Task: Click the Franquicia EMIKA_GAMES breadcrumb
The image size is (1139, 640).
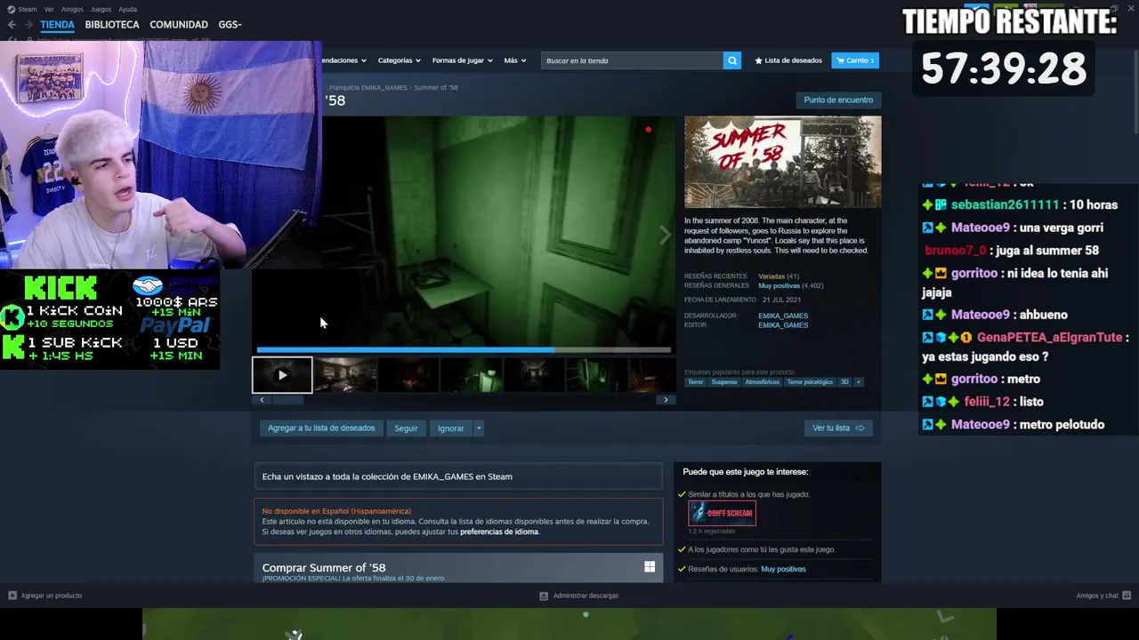Action: click(368, 88)
